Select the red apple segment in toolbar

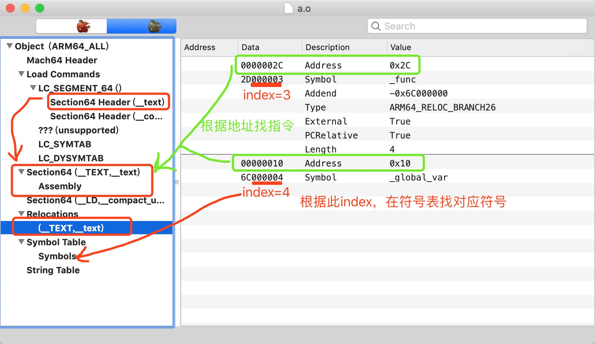click(71, 26)
